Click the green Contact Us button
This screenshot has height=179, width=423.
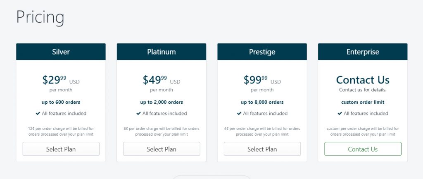click(x=363, y=149)
